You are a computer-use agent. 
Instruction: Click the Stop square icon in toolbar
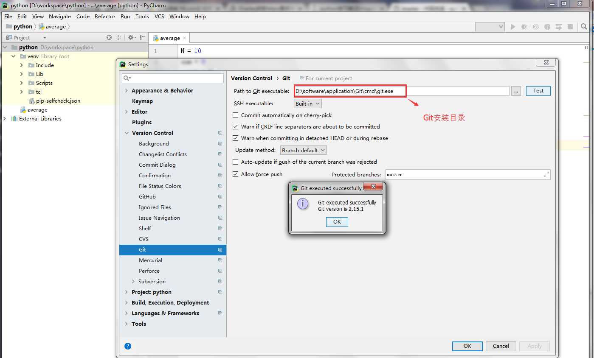[x=570, y=27]
